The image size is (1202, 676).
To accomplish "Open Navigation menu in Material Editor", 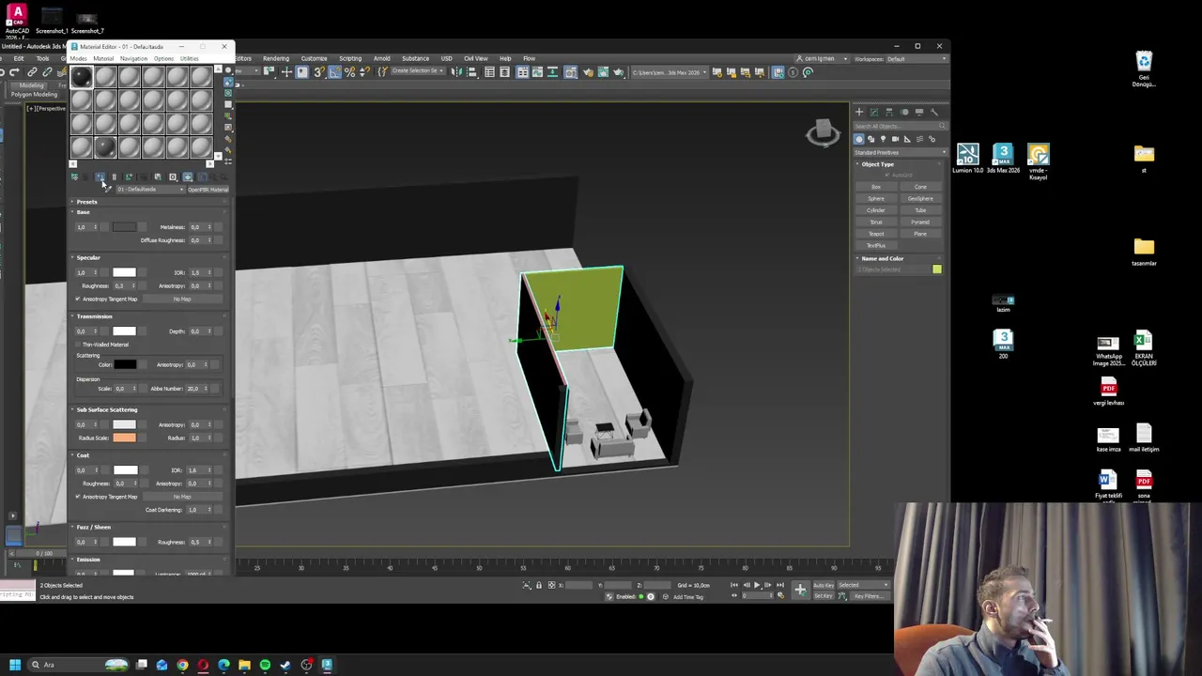I will pyautogui.click(x=133, y=58).
